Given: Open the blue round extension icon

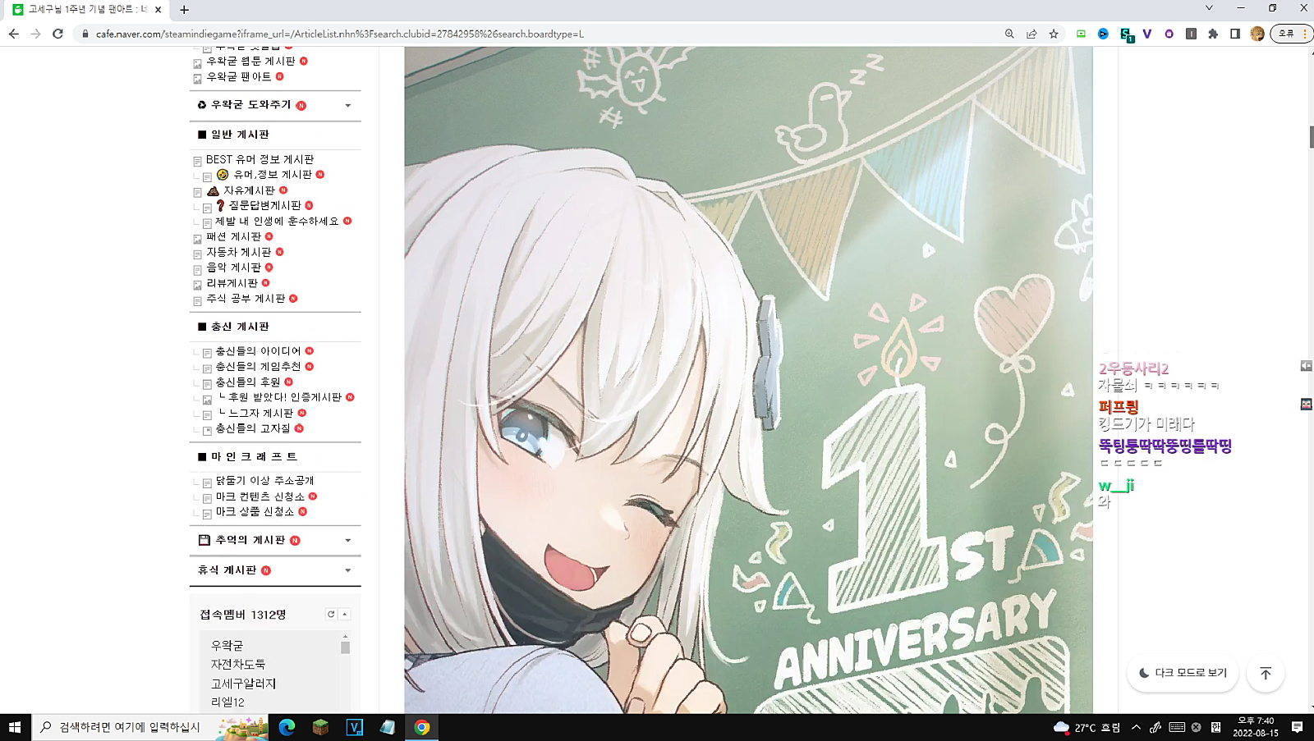Looking at the screenshot, I should 1103,34.
